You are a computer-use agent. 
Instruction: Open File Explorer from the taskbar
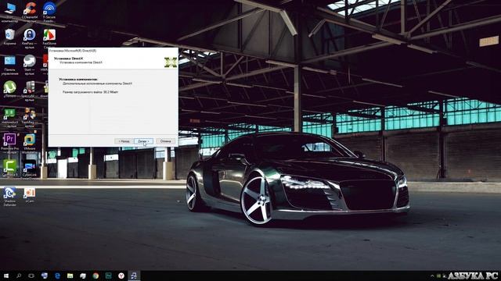point(70,276)
